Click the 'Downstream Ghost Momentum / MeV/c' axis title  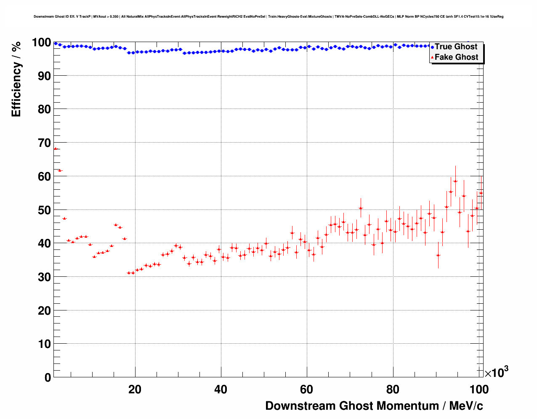click(374, 406)
